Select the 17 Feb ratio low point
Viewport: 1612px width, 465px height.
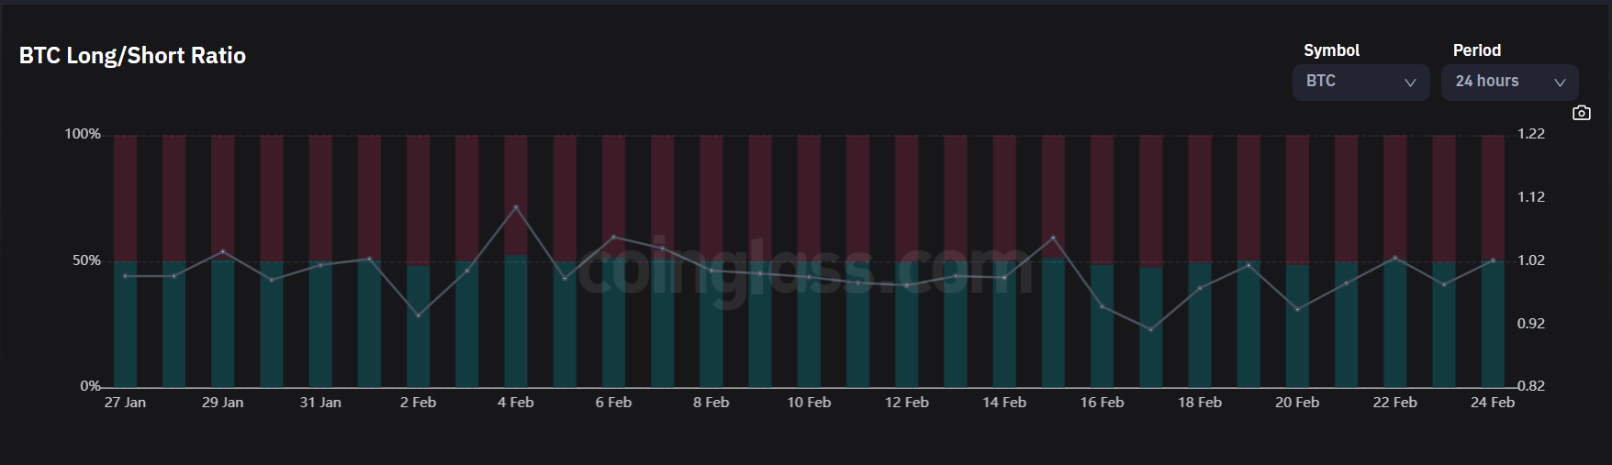click(x=1150, y=329)
